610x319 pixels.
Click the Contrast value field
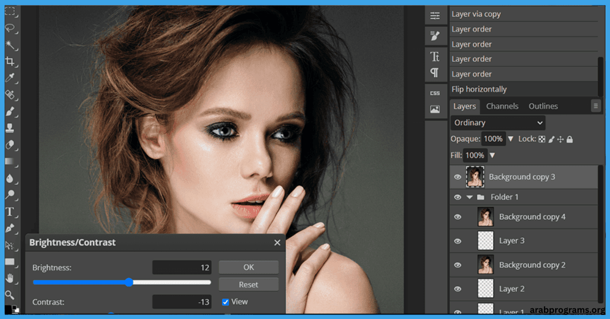182,302
